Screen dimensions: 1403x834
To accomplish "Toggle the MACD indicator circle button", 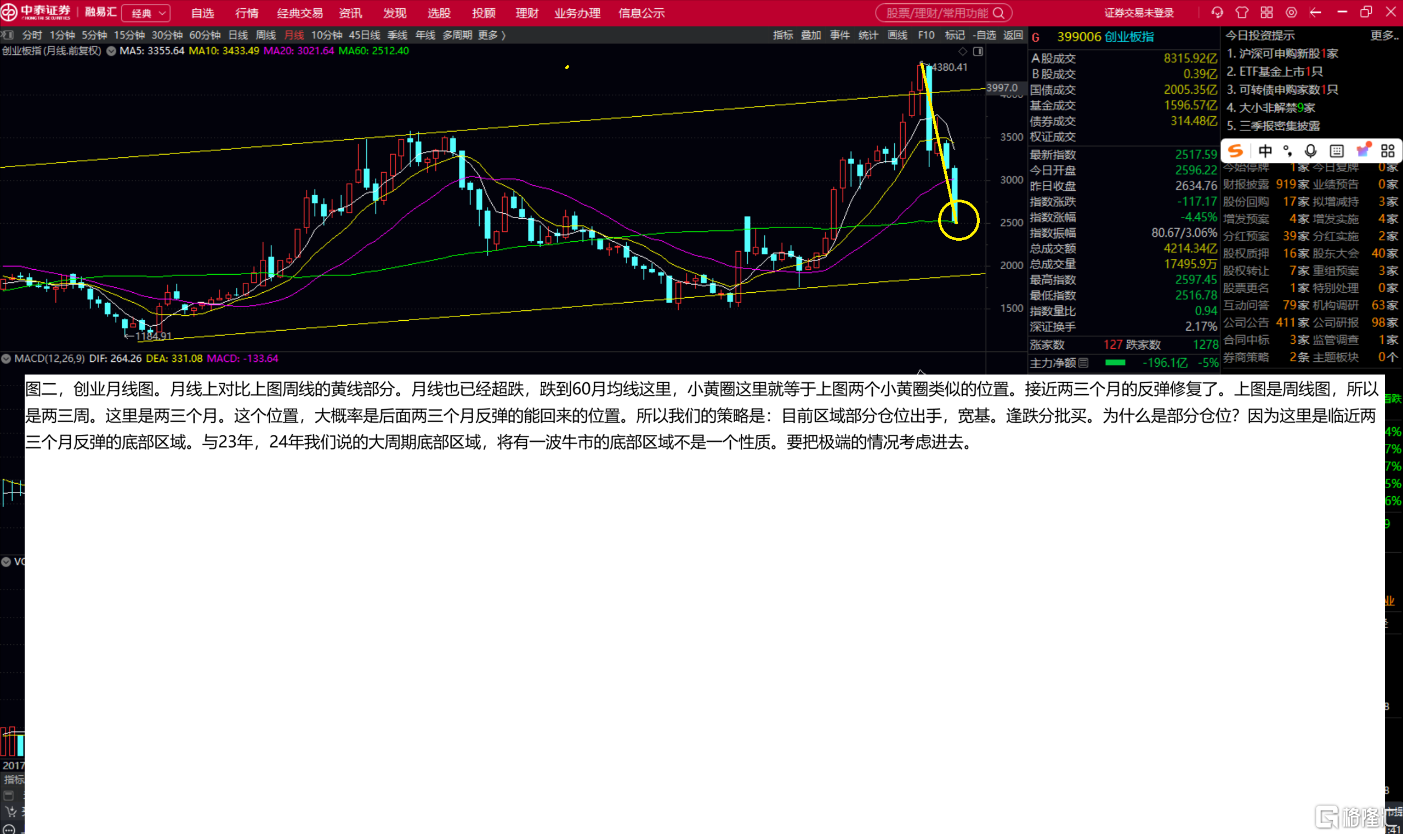I will pyautogui.click(x=6, y=358).
